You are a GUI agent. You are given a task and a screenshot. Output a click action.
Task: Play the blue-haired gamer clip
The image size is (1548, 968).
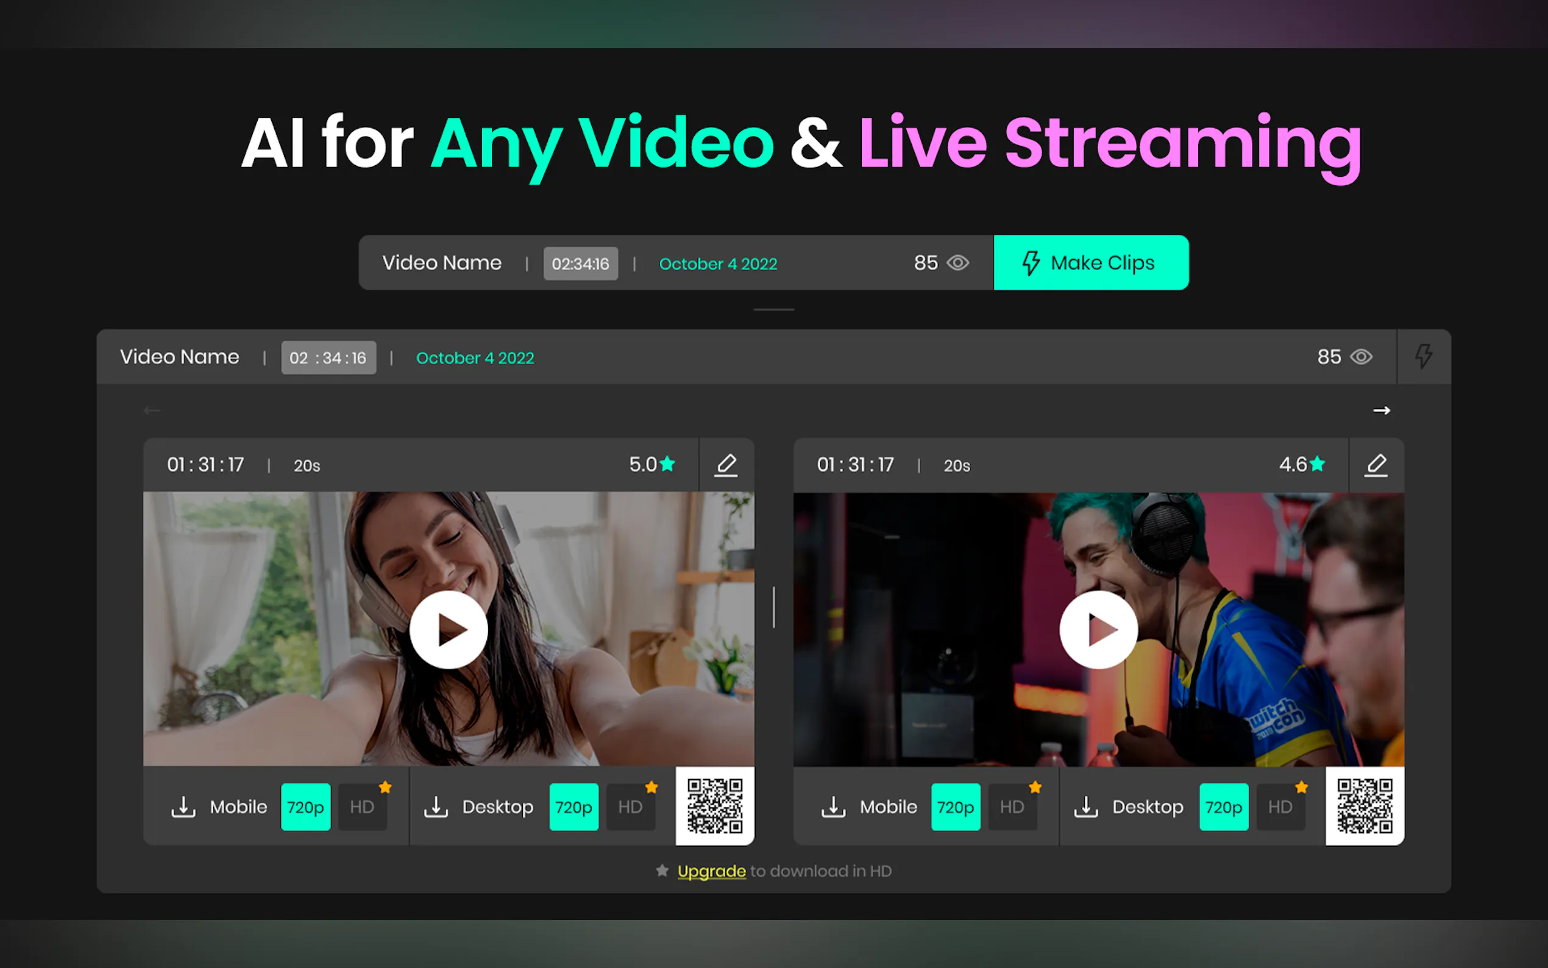(x=1098, y=629)
